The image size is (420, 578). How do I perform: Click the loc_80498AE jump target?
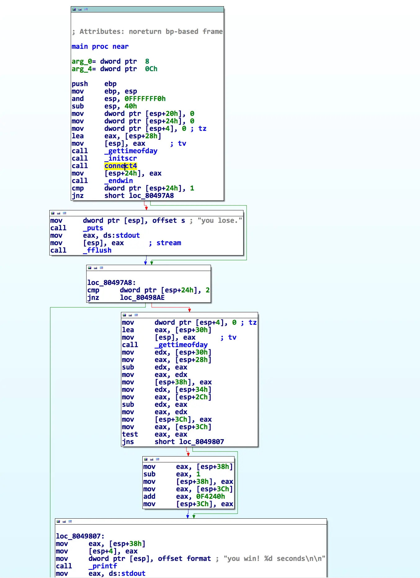[142, 298]
